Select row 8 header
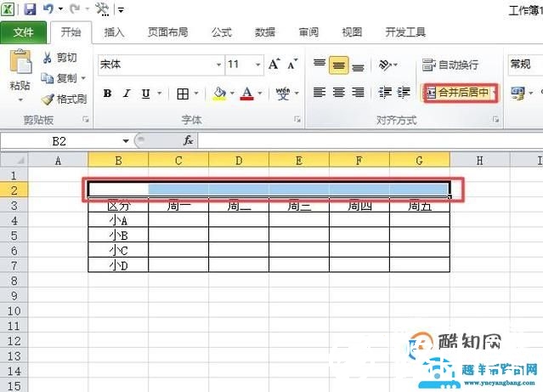 coord(14,281)
